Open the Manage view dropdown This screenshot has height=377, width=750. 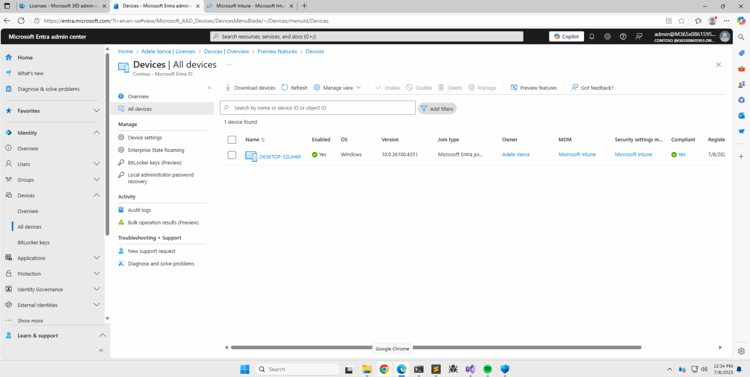[x=337, y=87]
